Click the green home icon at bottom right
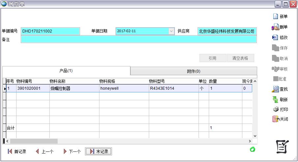298x162 pixels. [x=253, y=150]
